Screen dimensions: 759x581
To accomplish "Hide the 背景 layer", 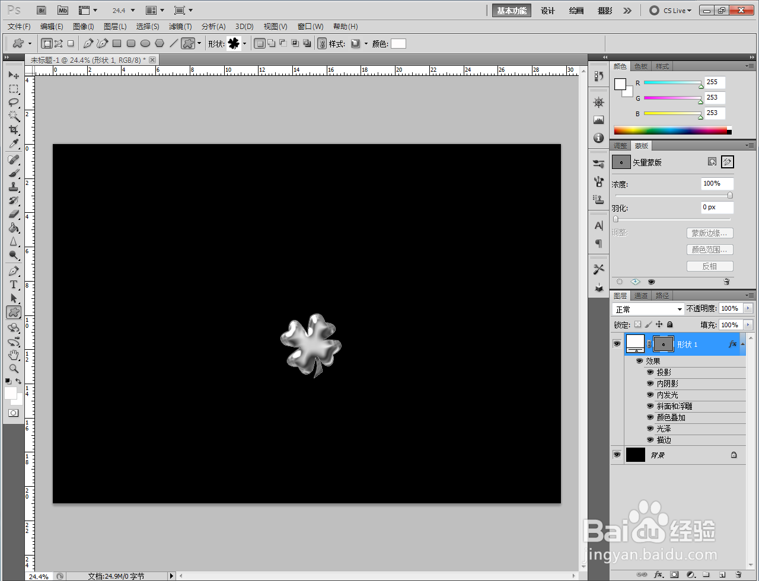I will [617, 455].
